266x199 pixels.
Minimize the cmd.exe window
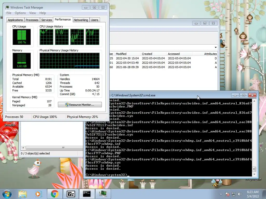[235, 95]
